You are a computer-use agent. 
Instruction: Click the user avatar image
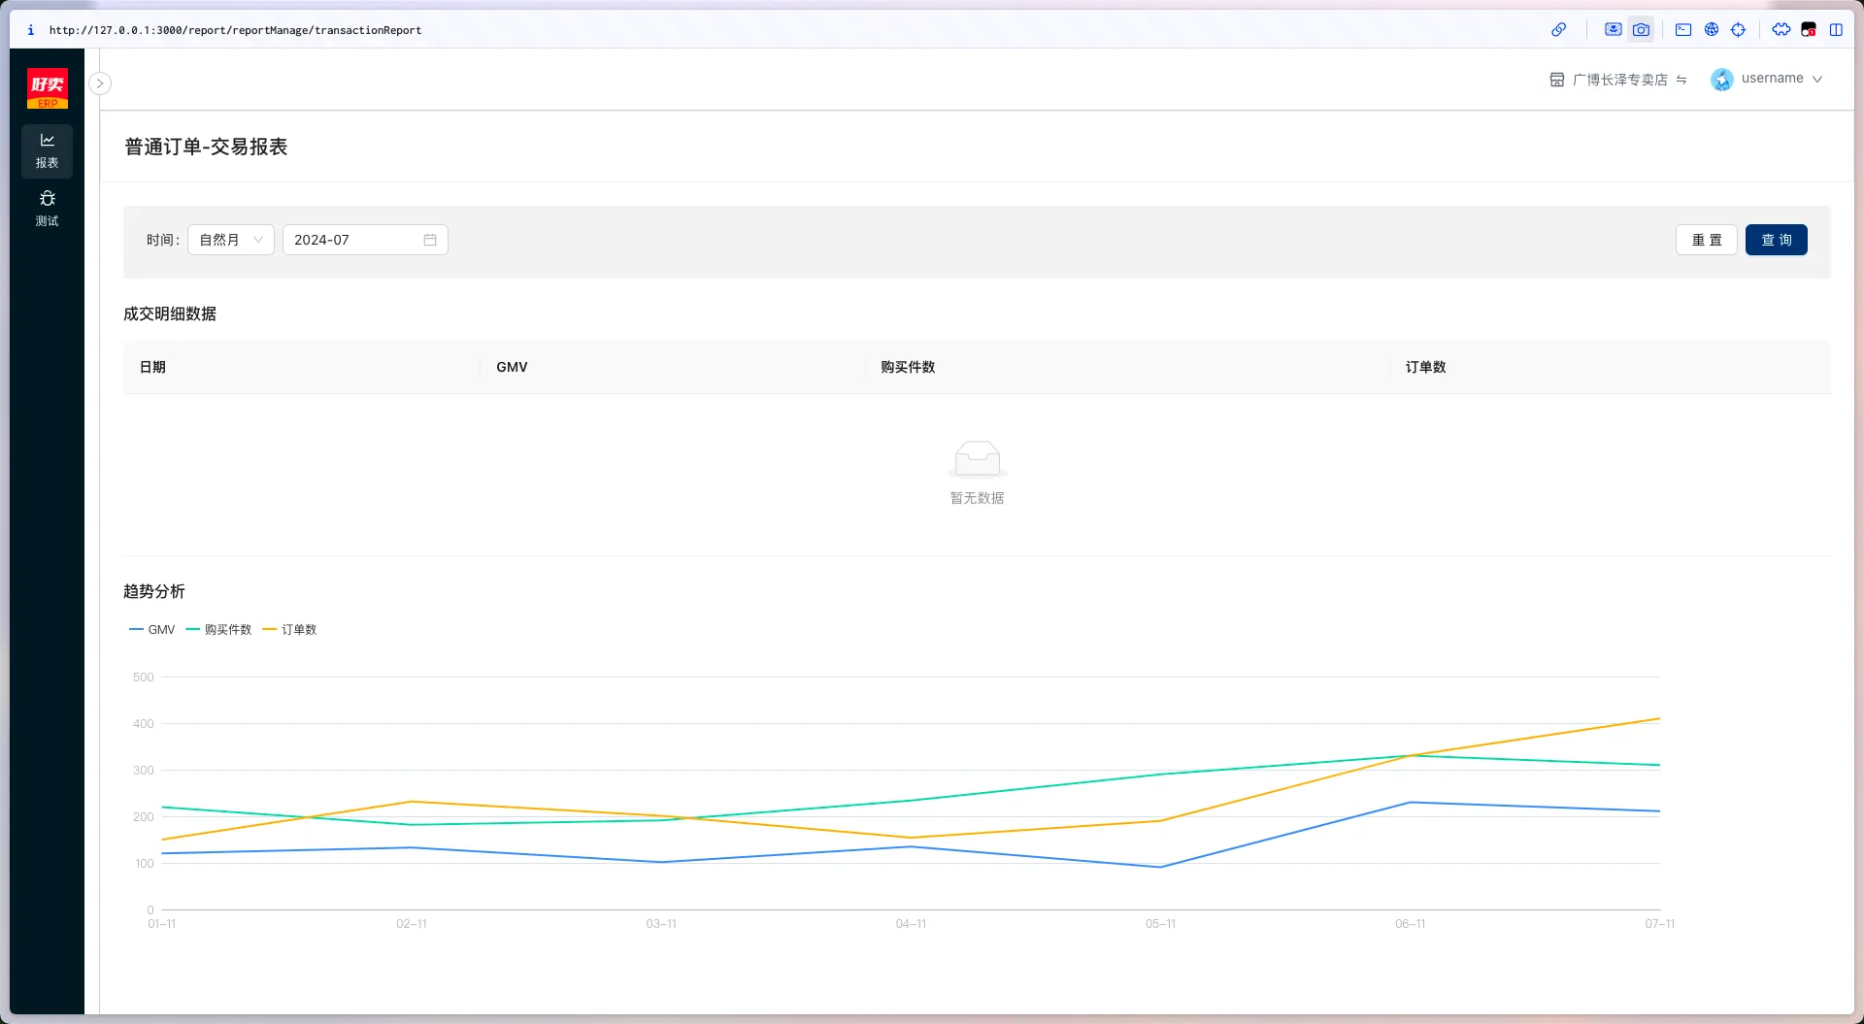tap(1722, 80)
